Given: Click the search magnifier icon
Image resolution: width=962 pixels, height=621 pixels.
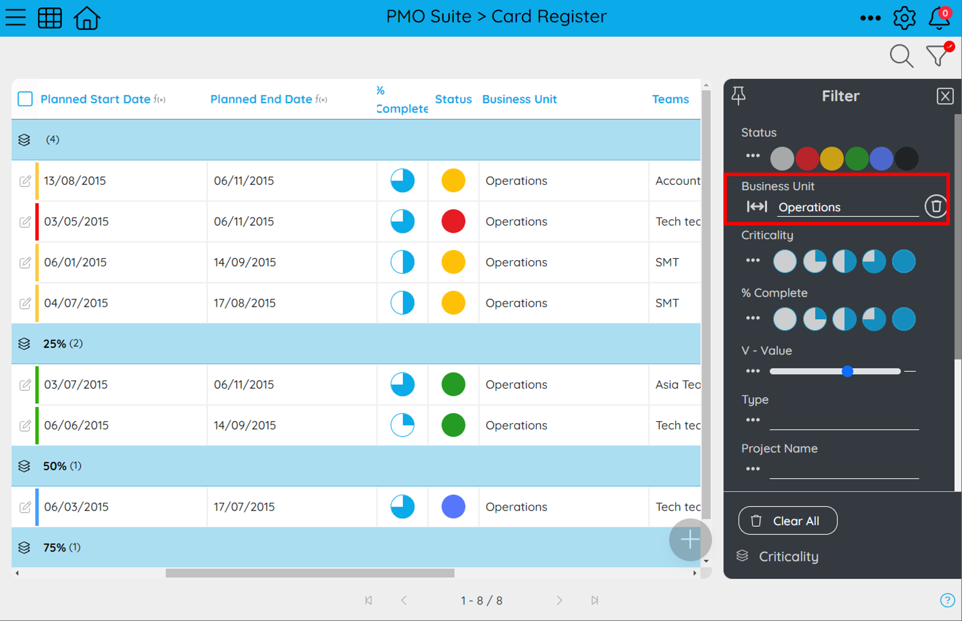Looking at the screenshot, I should pyautogui.click(x=901, y=56).
